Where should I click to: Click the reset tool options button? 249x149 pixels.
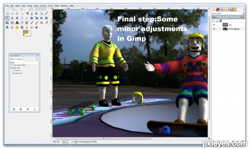(x=34, y=109)
